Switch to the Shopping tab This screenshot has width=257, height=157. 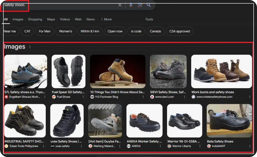35,19
